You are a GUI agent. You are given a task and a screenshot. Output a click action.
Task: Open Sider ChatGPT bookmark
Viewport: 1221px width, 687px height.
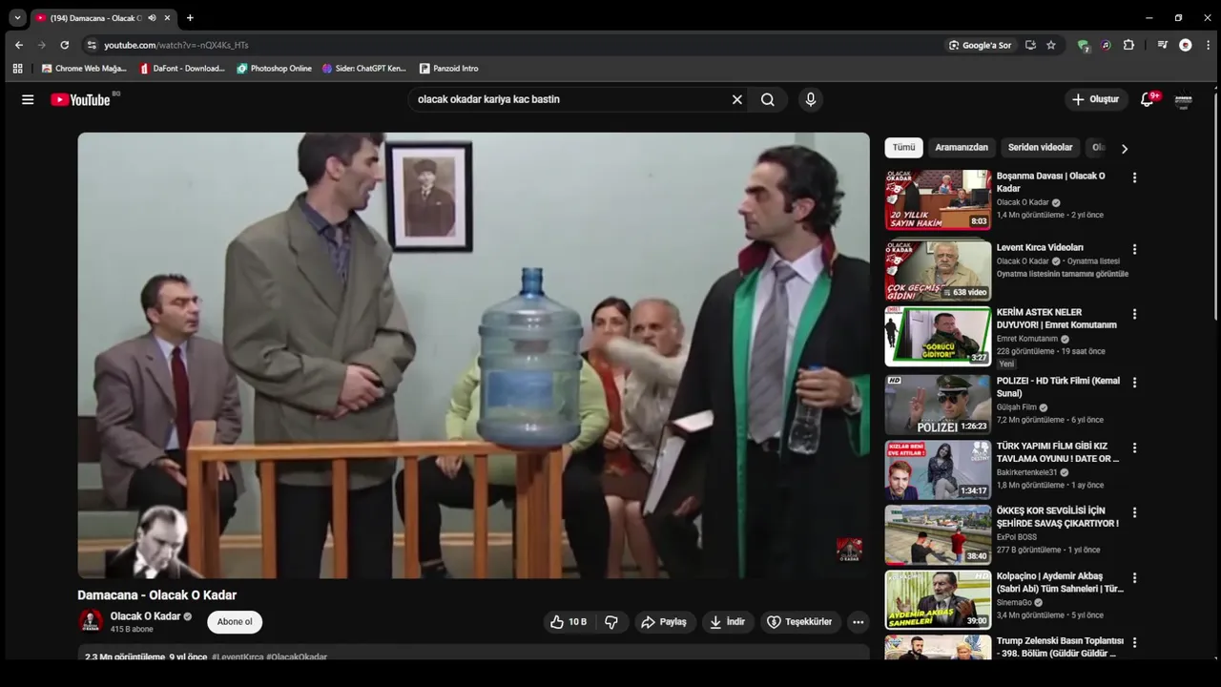[364, 69]
